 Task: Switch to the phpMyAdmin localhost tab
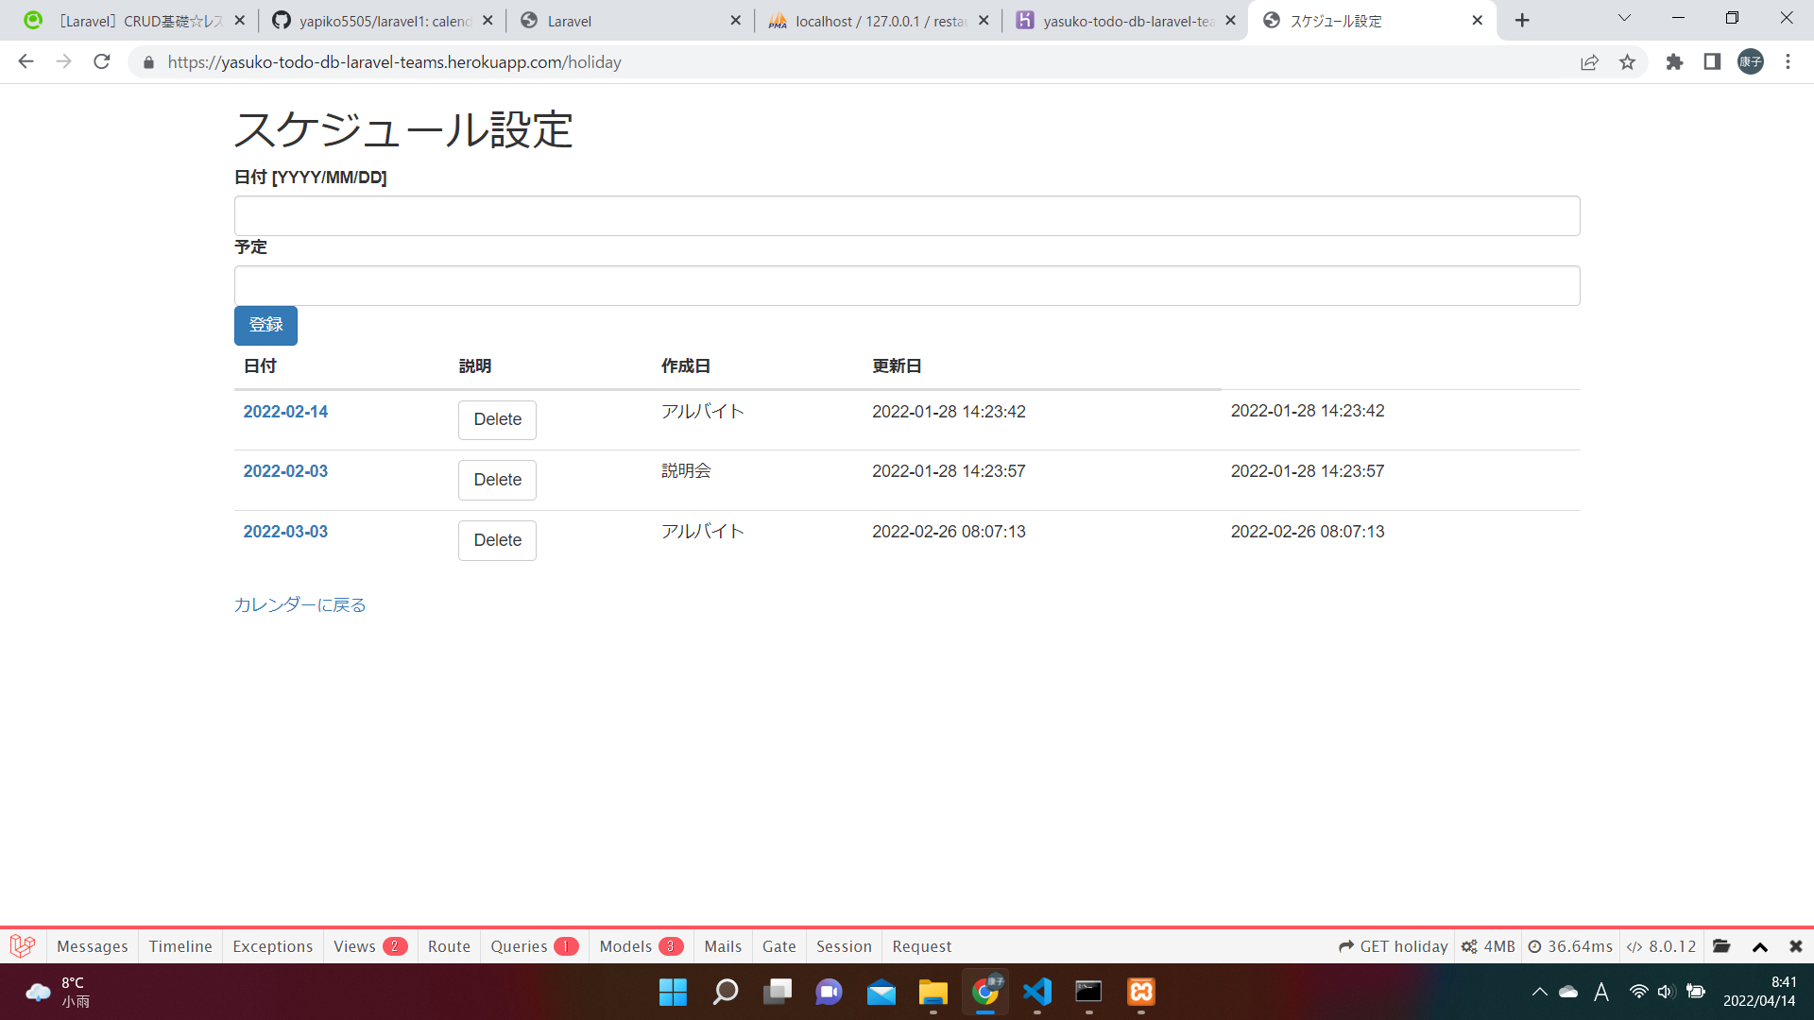point(869,20)
